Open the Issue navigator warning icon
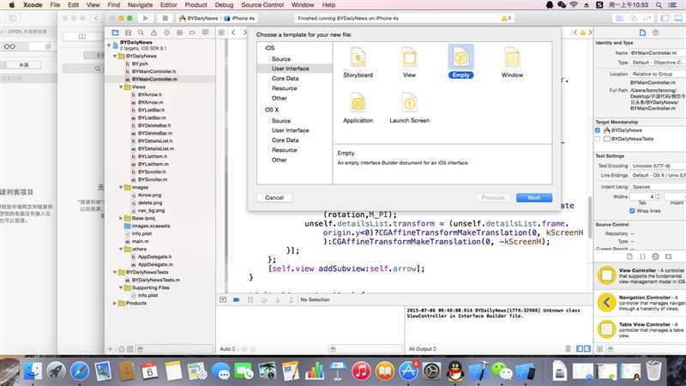Screen dimensions: 686x386 click(153, 33)
